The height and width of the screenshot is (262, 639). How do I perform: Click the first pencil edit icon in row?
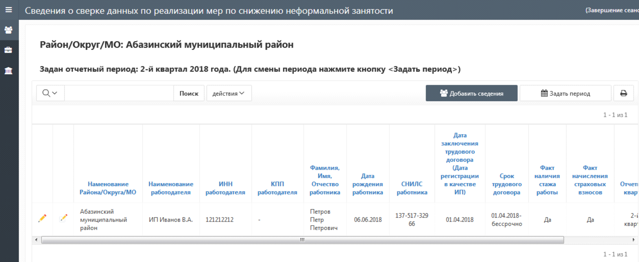pyautogui.click(x=42, y=218)
